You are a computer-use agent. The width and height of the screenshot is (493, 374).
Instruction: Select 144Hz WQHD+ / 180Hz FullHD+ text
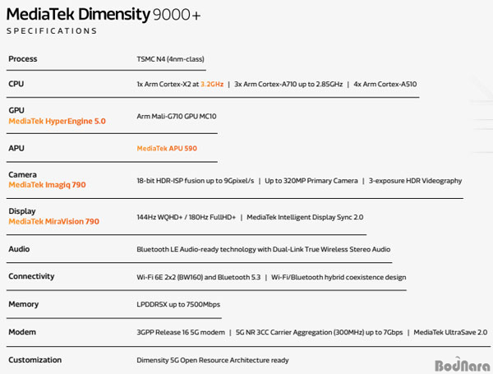[186, 217]
